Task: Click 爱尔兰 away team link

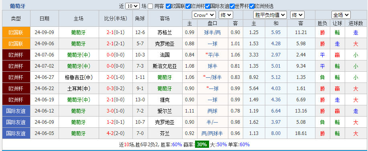Action: [x=165, y=111]
